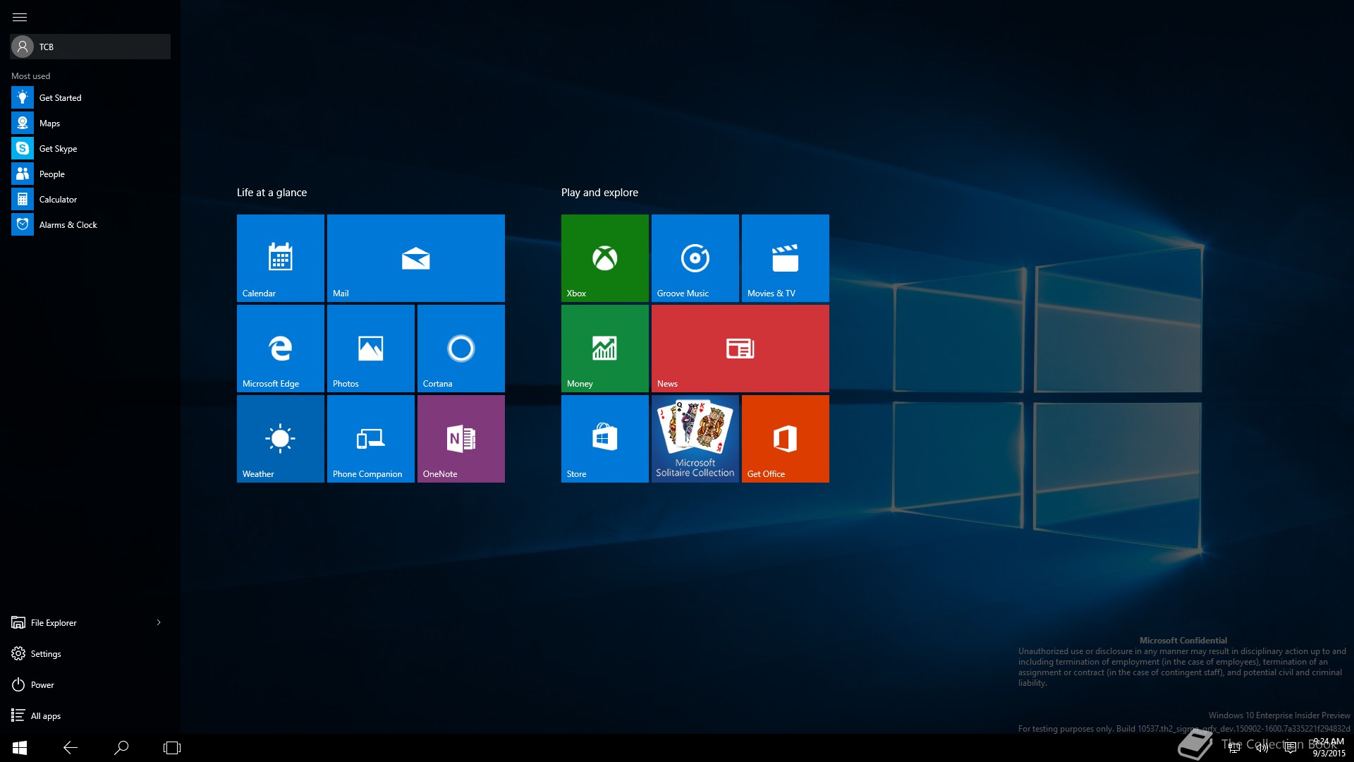Open the Xbox tile
The height and width of the screenshot is (762, 1354).
point(605,258)
